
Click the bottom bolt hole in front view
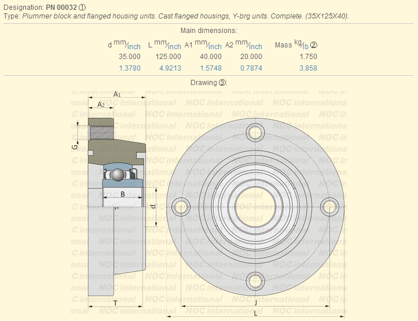tap(255, 281)
